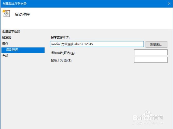Click the 启动程序 page heading
Image resolution: width=173 pixels, height=129 pixels.
click(x=22, y=14)
